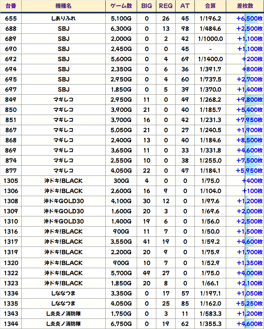Click the 1/484.6 combined rate
Viewport: 264px width, 329px height.
click(210, 29)
